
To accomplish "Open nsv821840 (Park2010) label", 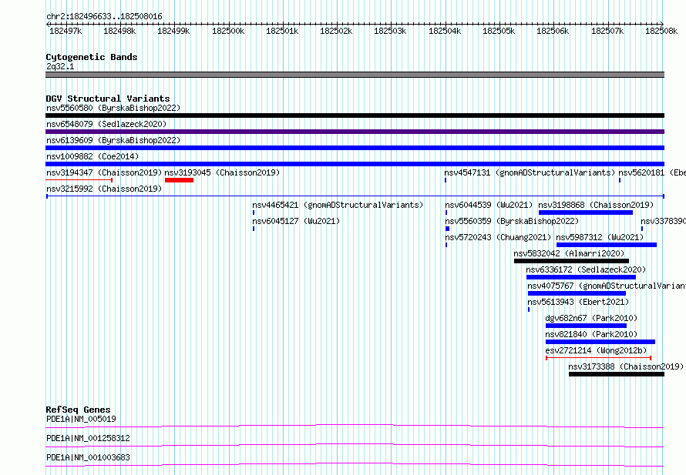I will 591,334.
